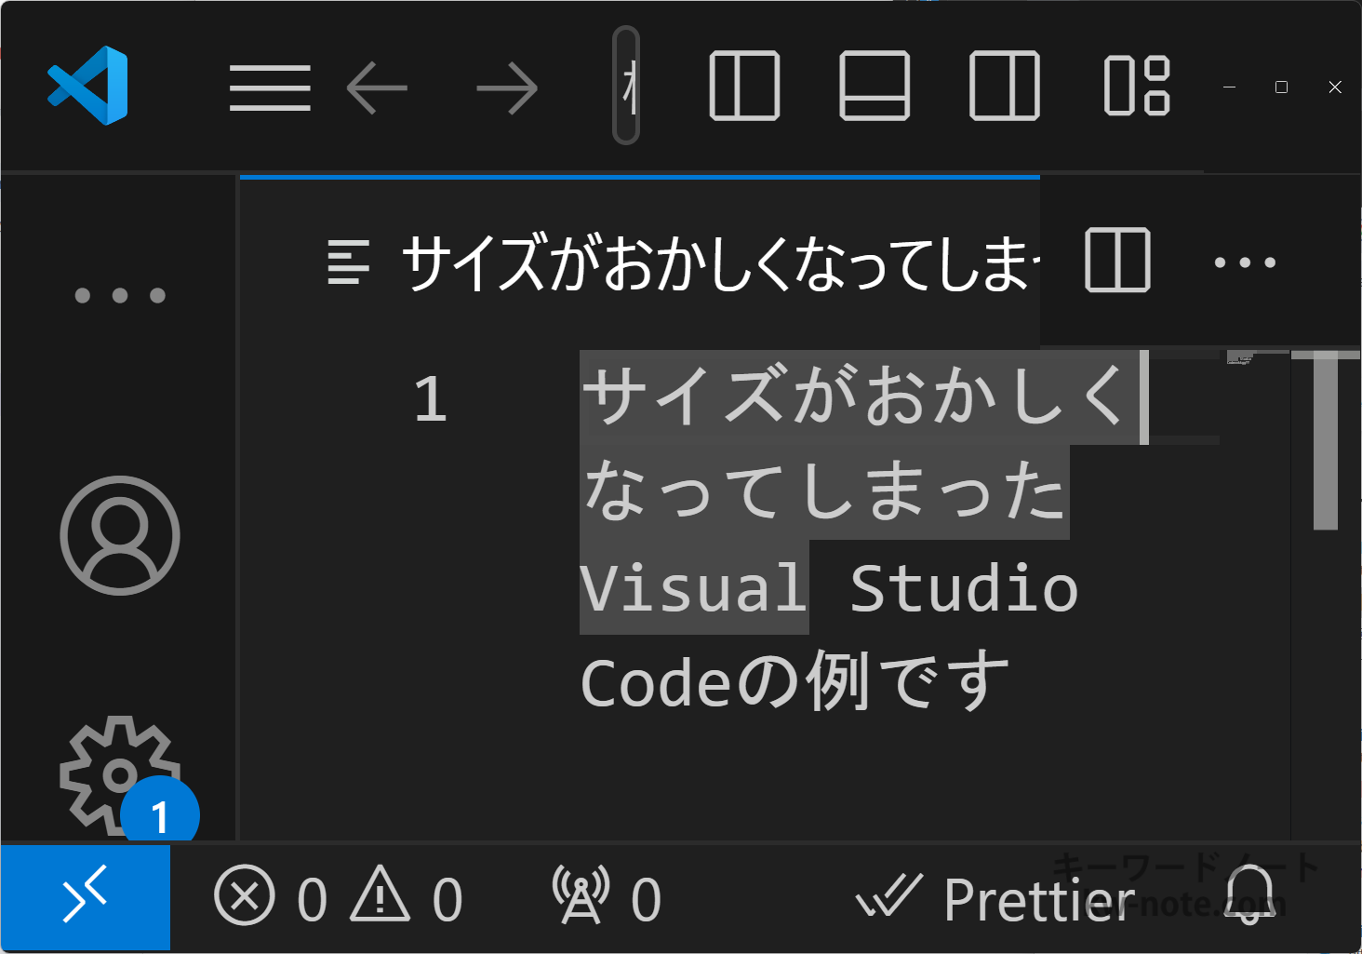Click the Go Back arrow

(x=377, y=88)
